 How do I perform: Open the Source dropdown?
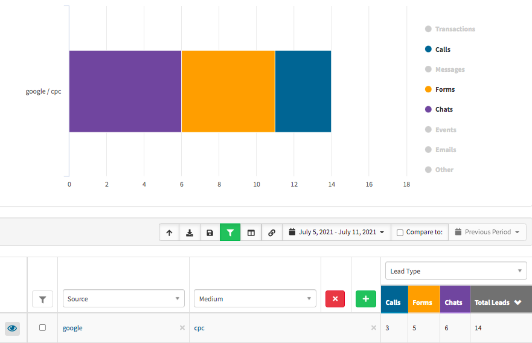[124, 298]
